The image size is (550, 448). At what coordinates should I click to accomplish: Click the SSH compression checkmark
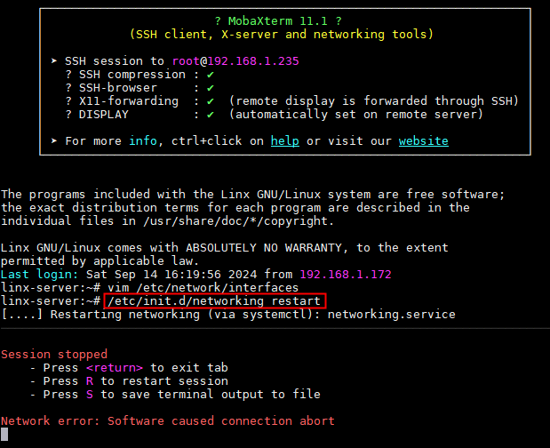pos(210,75)
